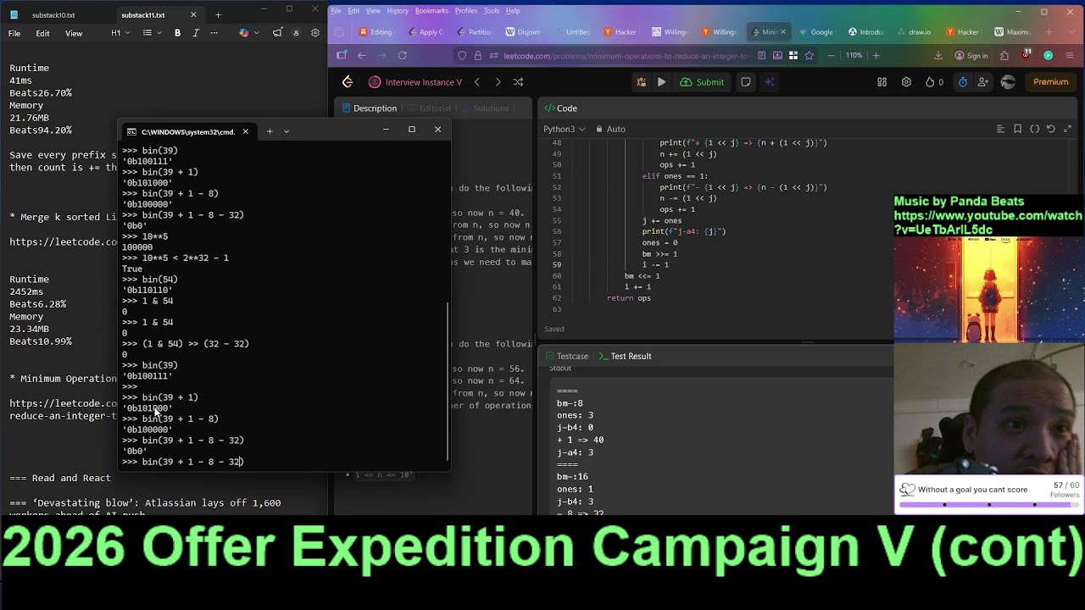This screenshot has width=1085, height=610.
Task: Toggle Auto complete lock setting
Action: tap(610, 129)
